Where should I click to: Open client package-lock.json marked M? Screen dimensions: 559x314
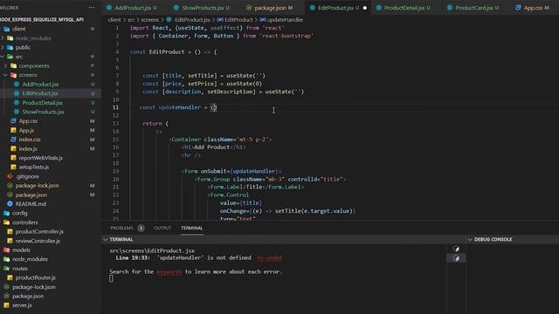click(x=37, y=186)
